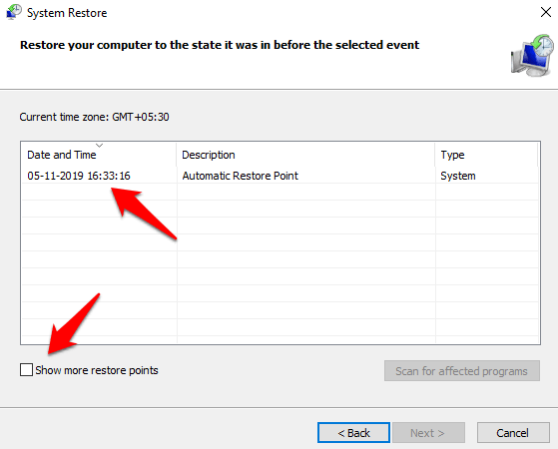Cancel the System Restore wizard
The image size is (558, 449).
(x=513, y=433)
